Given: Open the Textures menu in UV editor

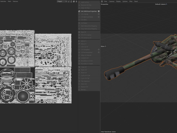Looking at the screenshot, I should (x=15, y=1).
